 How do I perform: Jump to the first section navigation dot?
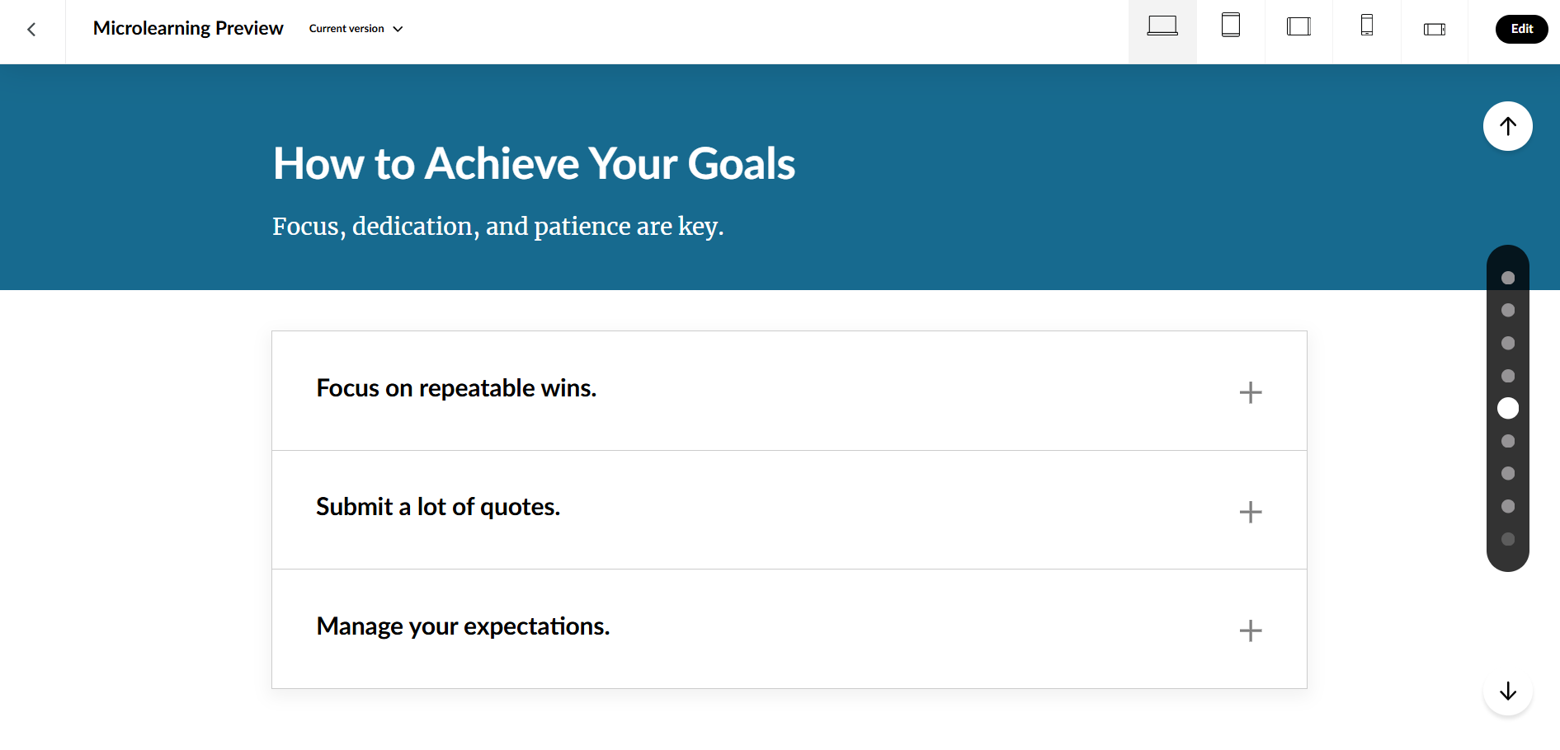click(1507, 278)
